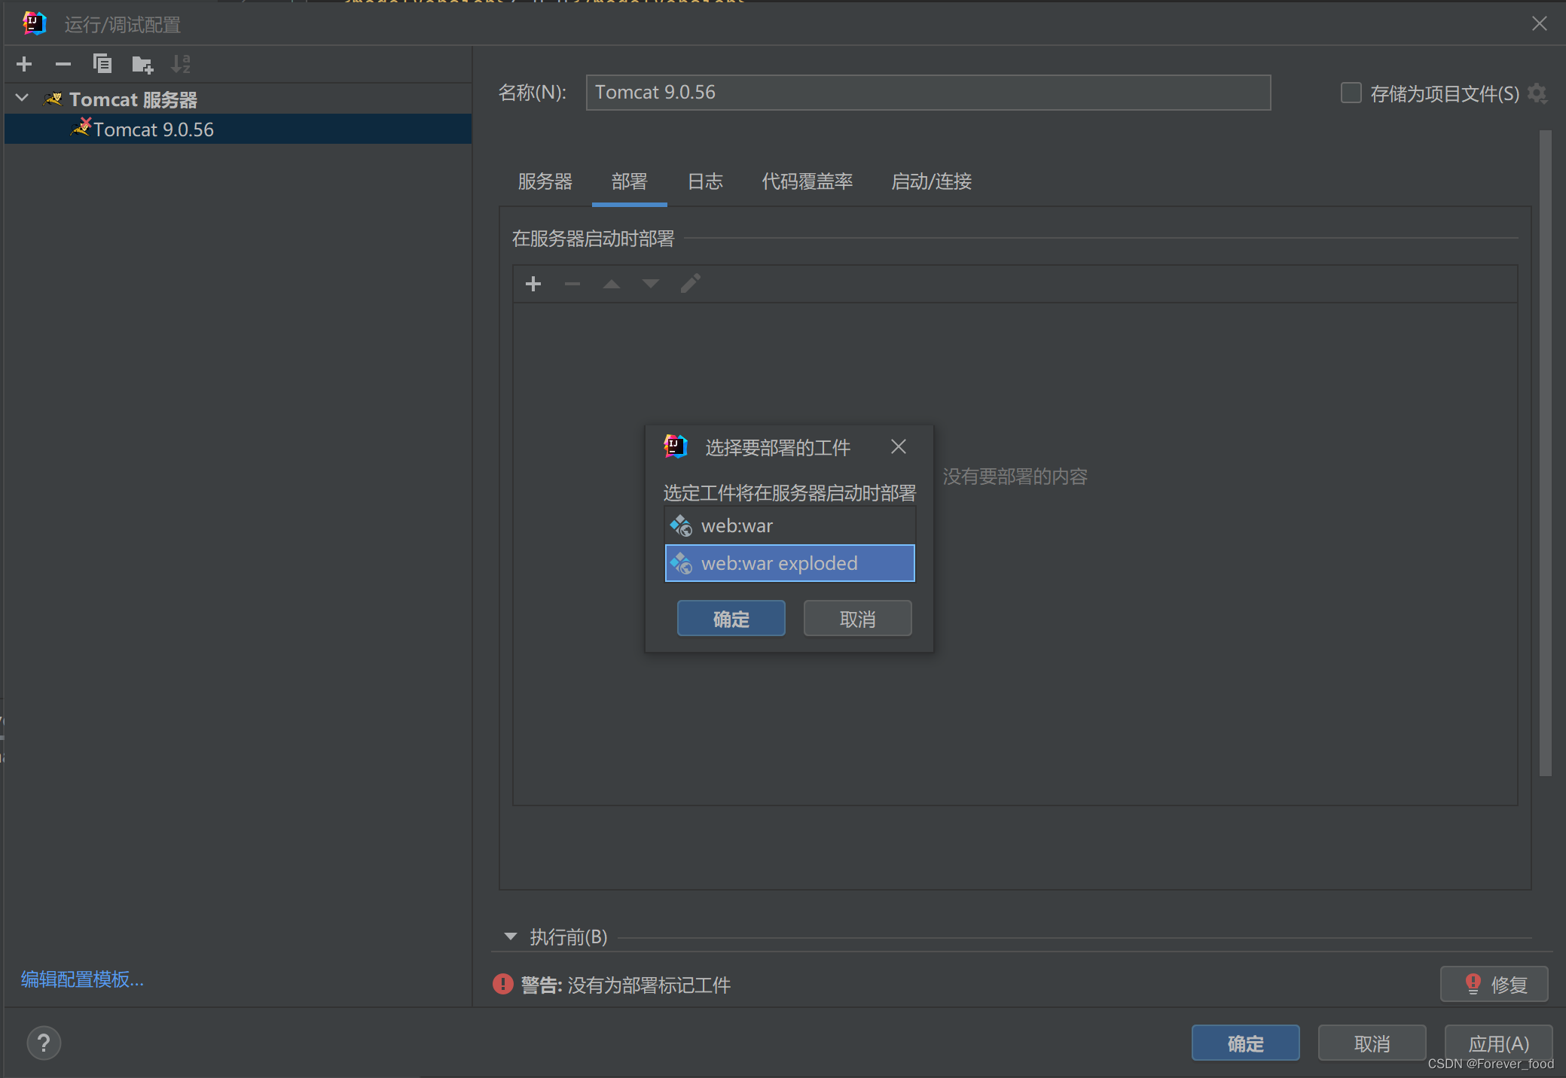Open 编辑配置模板 link
Screen dimensions: 1566x1078
(82, 979)
